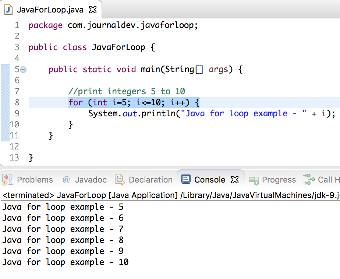Click line number 12 in the gutter
Viewport: 340px width, 279px height.
coord(14,146)
